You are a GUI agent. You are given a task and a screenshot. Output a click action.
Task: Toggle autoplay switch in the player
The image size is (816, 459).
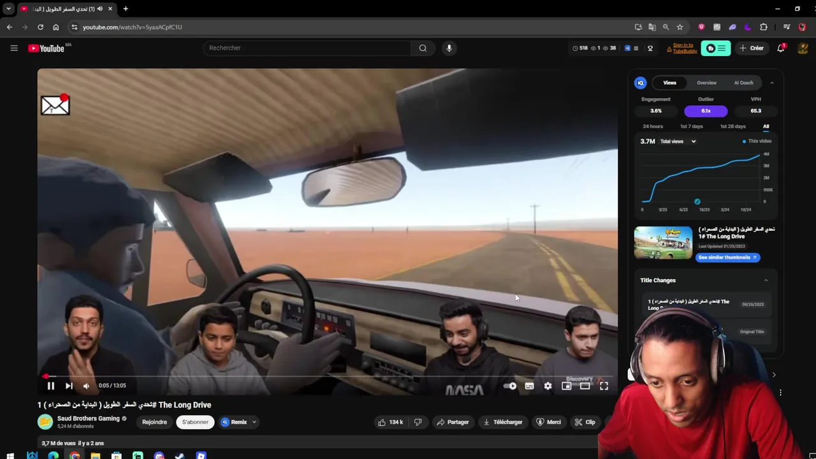pos(510,386)
